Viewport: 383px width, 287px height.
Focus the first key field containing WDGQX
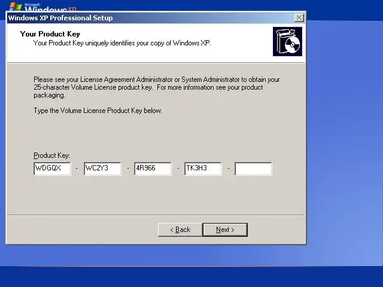pyautogui.click(x=52, y=169)
